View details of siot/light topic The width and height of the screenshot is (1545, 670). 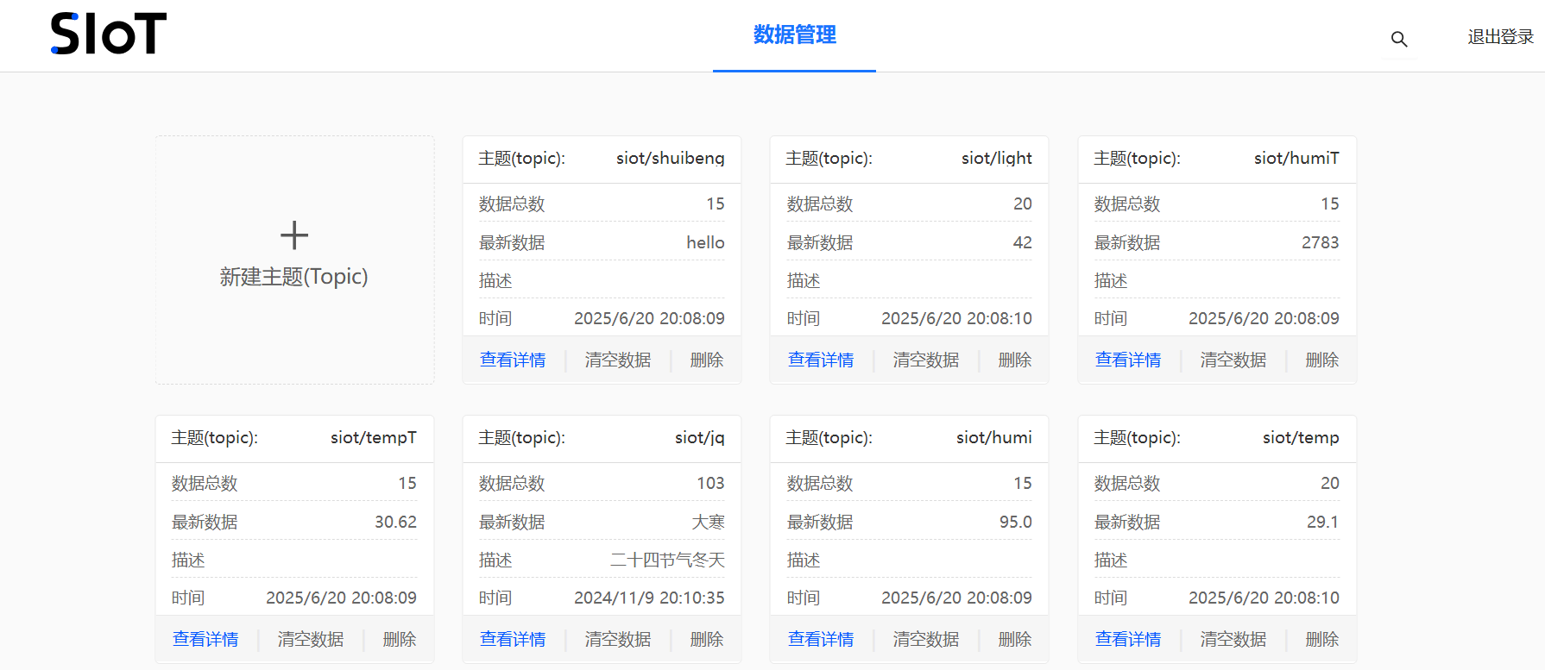pos(821,360)
